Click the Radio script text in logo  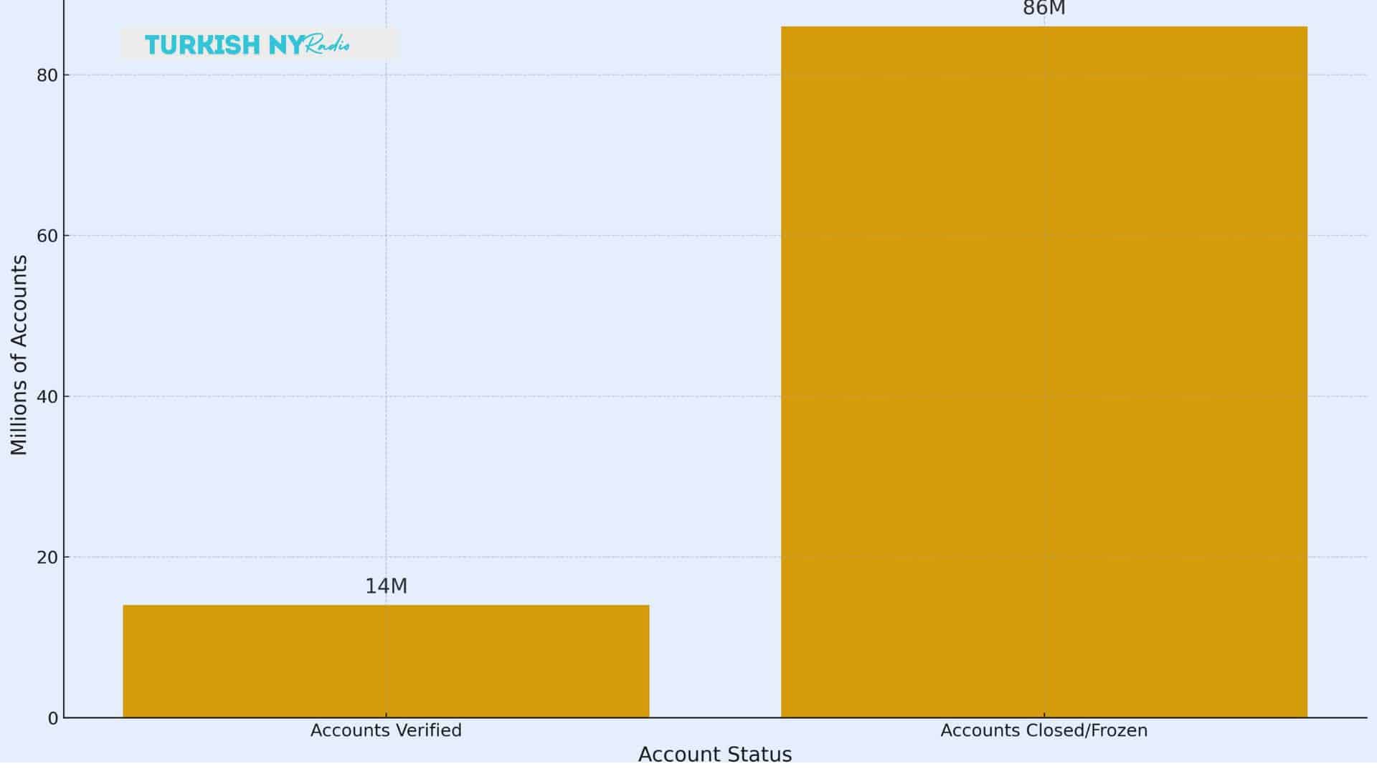[x=328, y=47]
